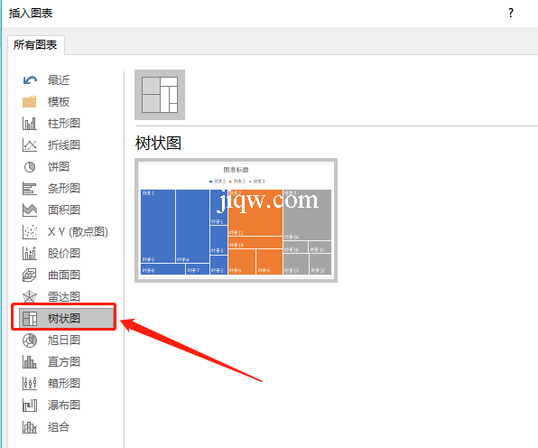Viewport: 538px width, 448px height.
Task: Choose the 雷达图 radar chart icon
Action: point(30,296)
